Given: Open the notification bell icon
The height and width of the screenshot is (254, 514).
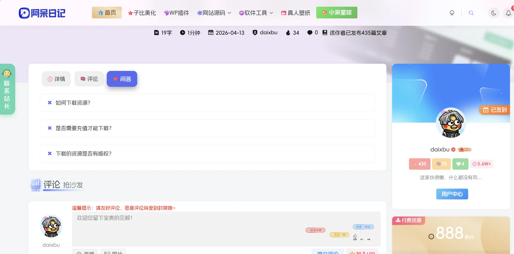Looking at the screenshot, I should [x=508, y=13].
